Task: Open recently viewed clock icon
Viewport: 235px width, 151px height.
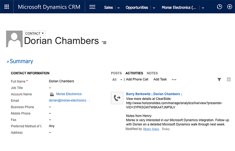Action: 220,7
